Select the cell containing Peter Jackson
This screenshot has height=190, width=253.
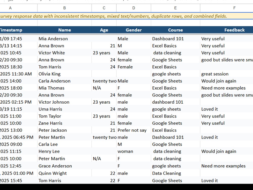[64, 130]
